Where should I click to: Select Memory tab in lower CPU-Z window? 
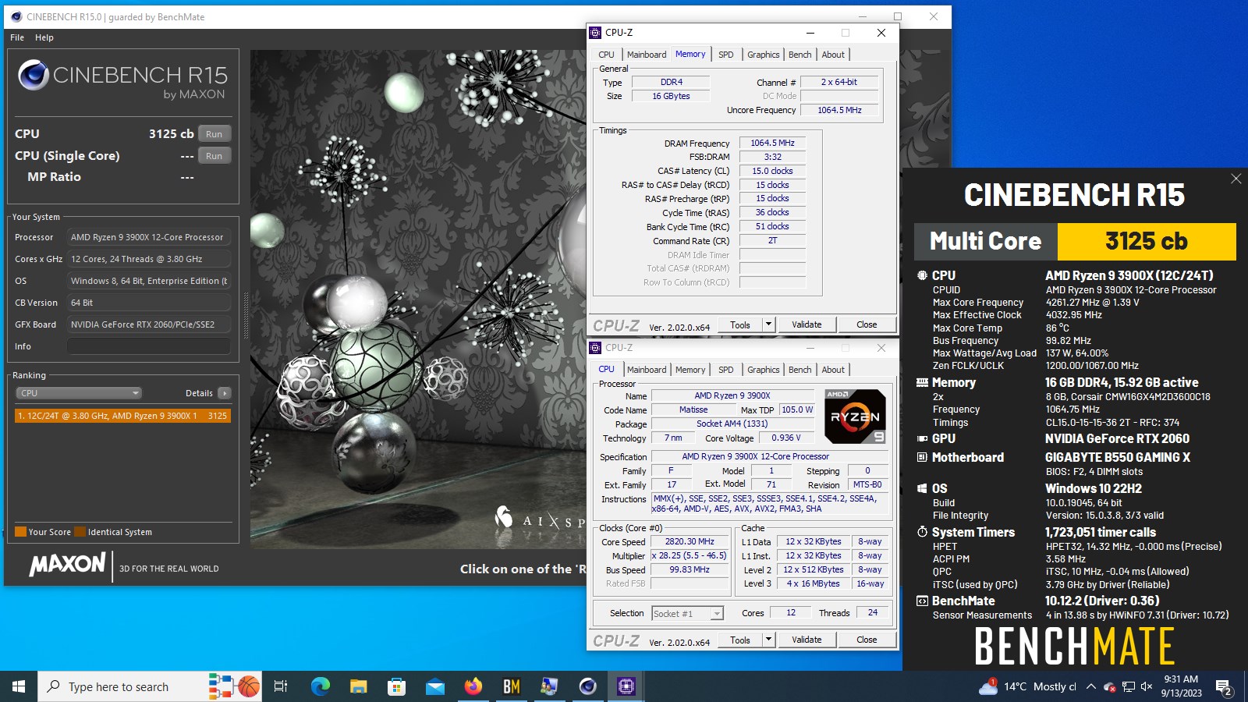coord(690,370)
